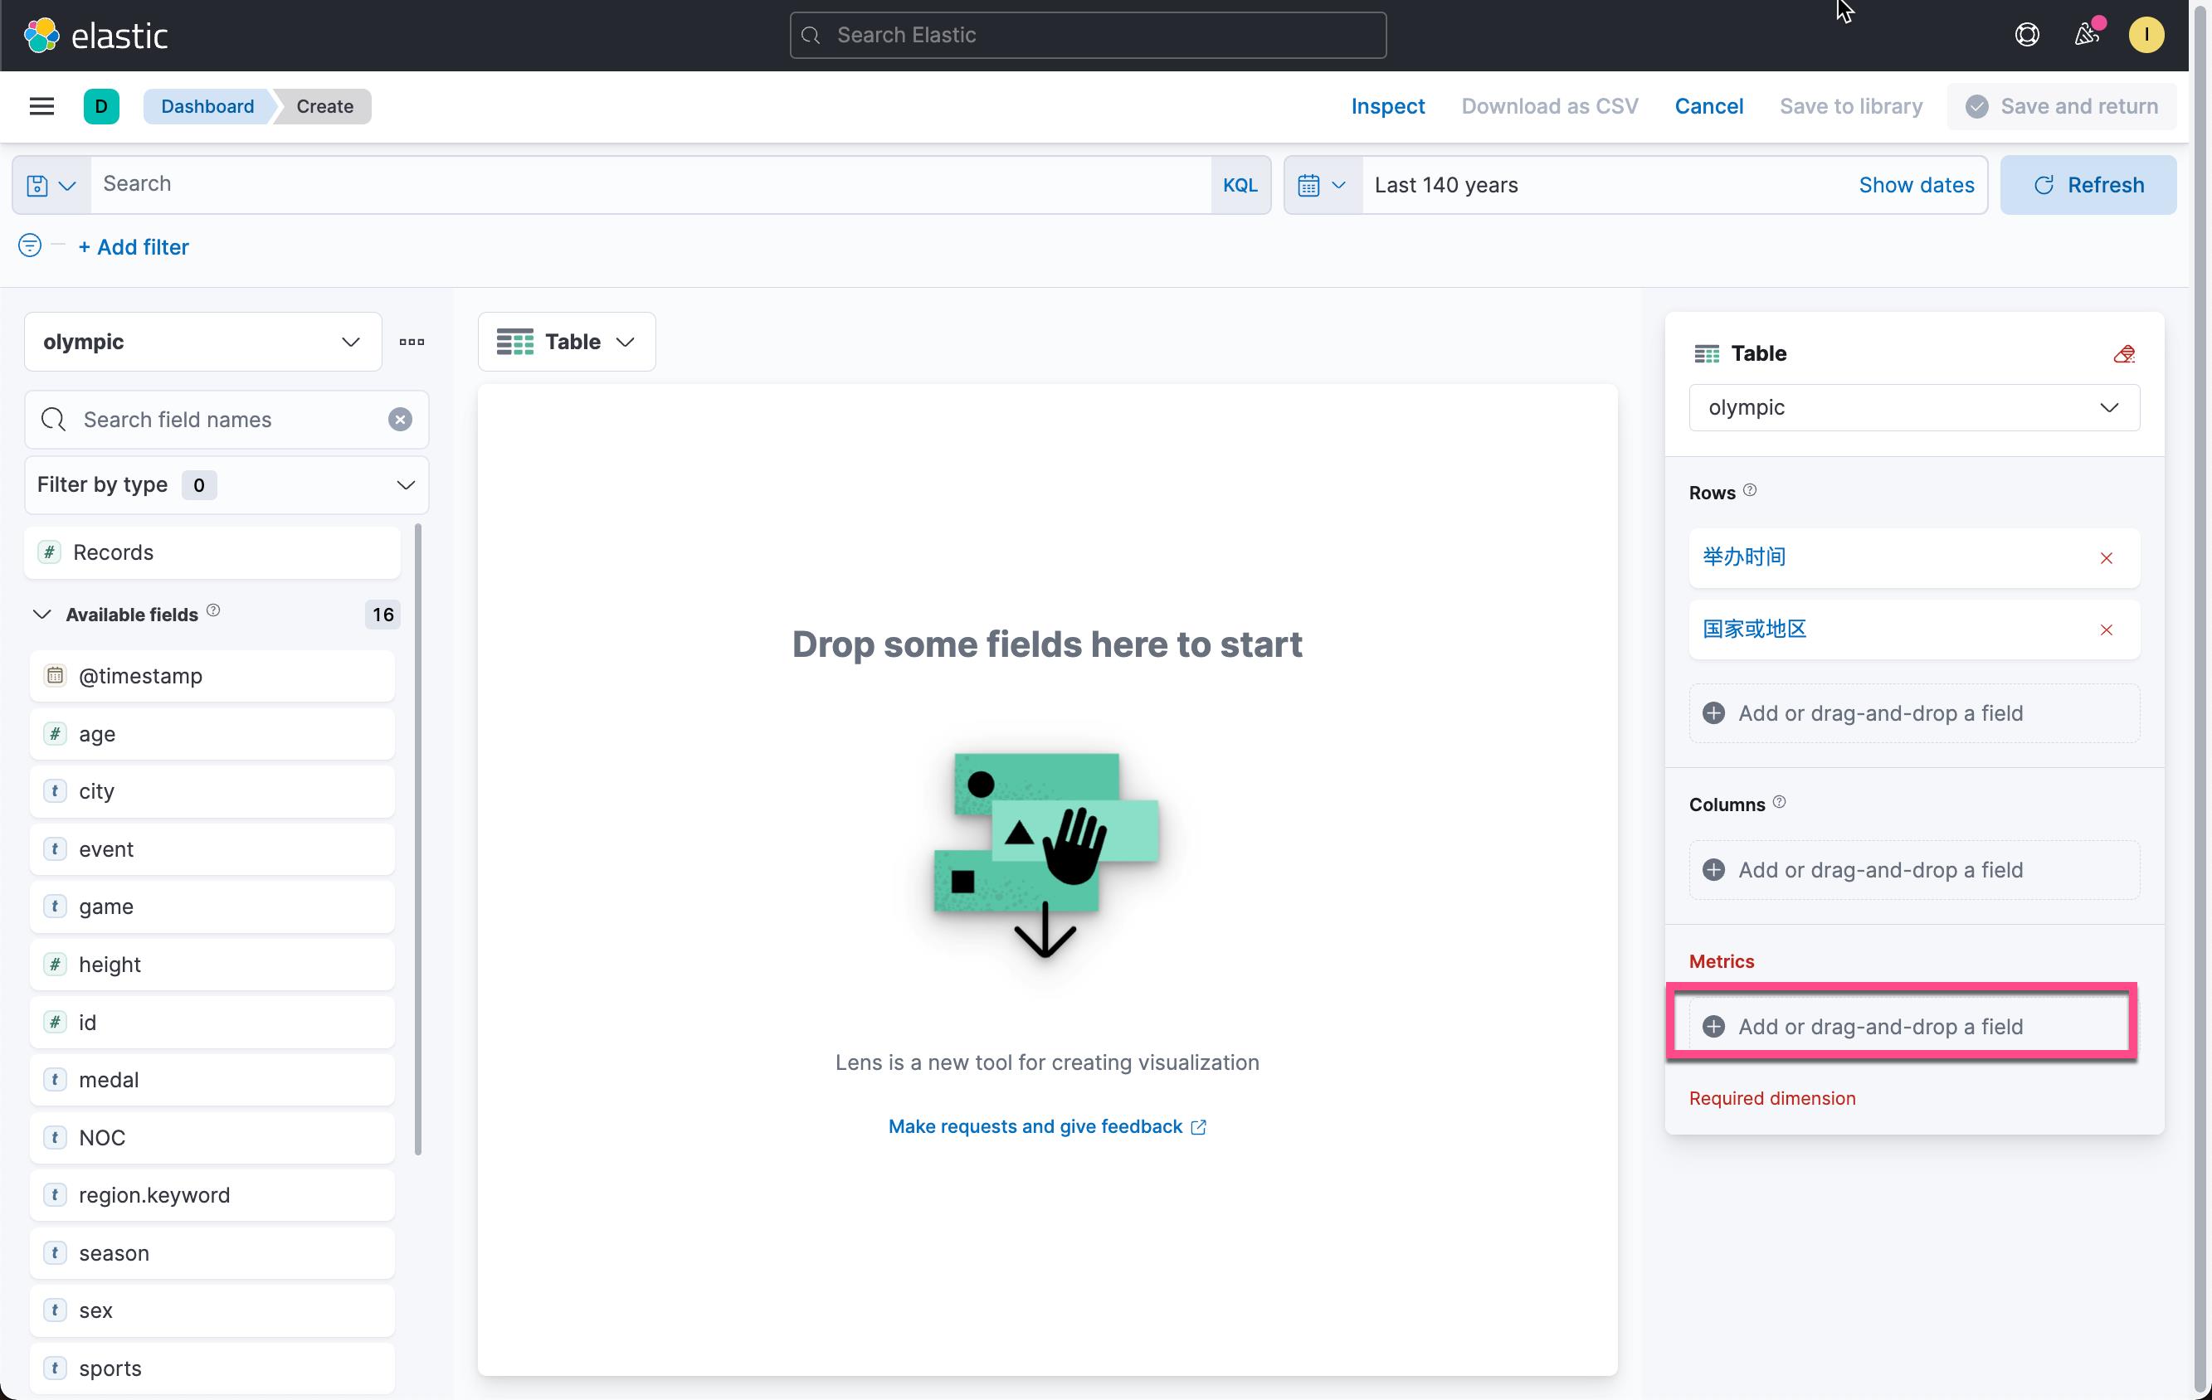Screen dimensions: 2212x1400
Task: Click the table chart type icon
Action: click(514, 342)
